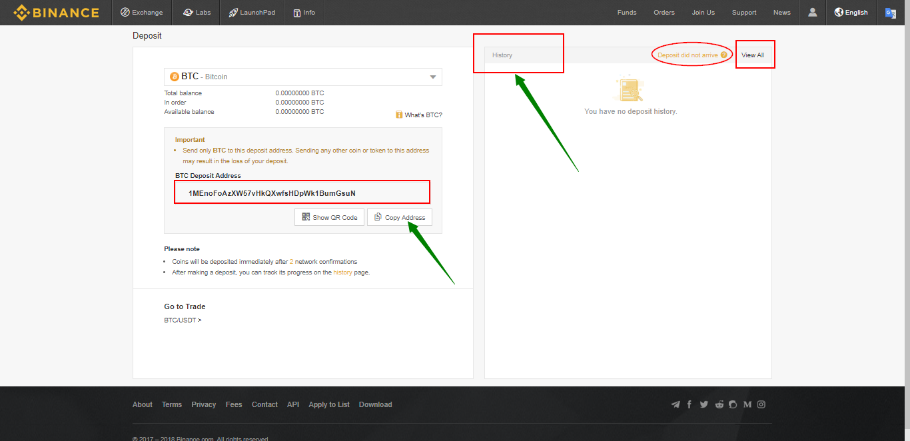Open the Telegram social icon
The height and width of the screenshot is (441, 910).
coord(676,404)
